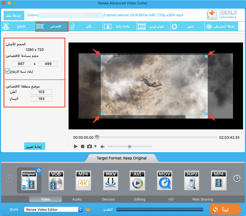Switch to the Web Sharing tab
The image size is (246, 216).
point(203,199)
